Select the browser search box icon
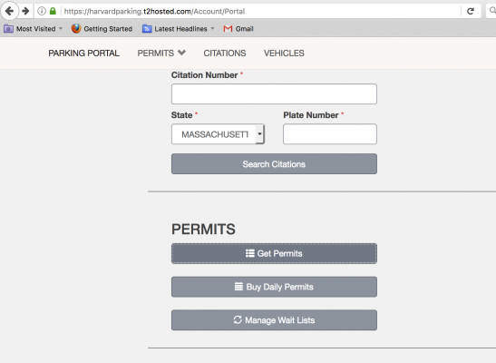 [x=492, y=11]
